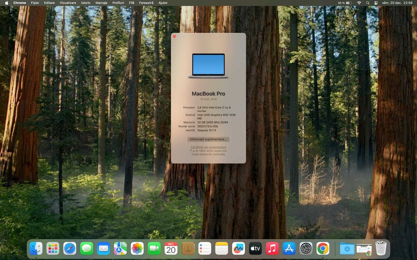This screenshot has height=260, width=417.
Task: Click the date and time sâm. 20 dec.
Action: click(397, 3)
